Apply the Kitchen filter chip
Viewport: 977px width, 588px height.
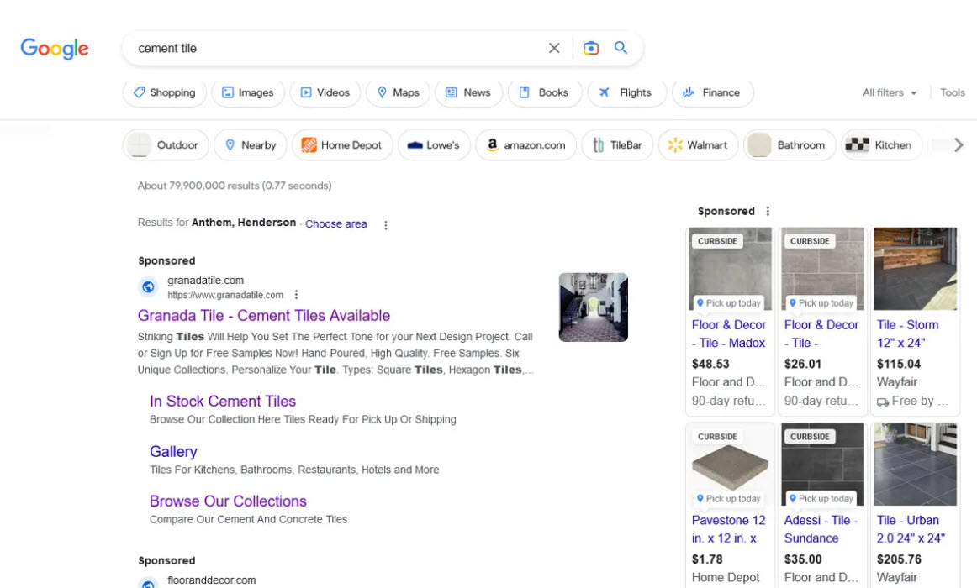(880, 145)
